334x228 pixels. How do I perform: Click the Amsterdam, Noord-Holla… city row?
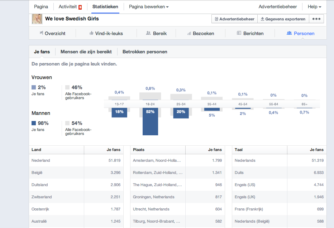point(177,160)
